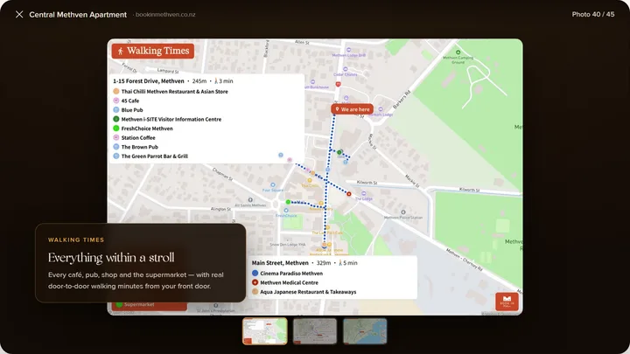The width and height of the screenshot is (630, 354).
Task: Click the Book in Methven logo badge
Action: 507,302
